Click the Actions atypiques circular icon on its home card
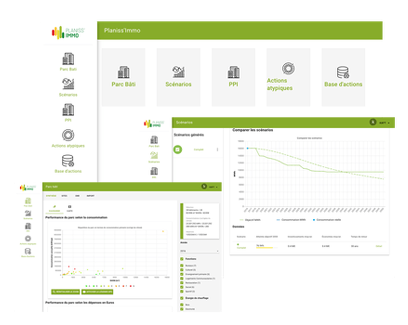 coord(288,68)
